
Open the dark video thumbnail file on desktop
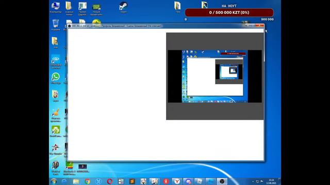tap(82, 168)
